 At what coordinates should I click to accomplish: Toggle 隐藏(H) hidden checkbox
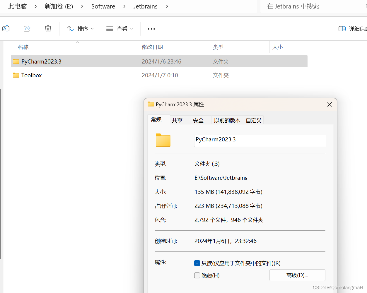(x=197, y=275)
